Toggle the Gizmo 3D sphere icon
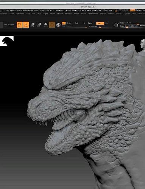Image resolution: width=145 pixels, height=189 pixels. 52,25
